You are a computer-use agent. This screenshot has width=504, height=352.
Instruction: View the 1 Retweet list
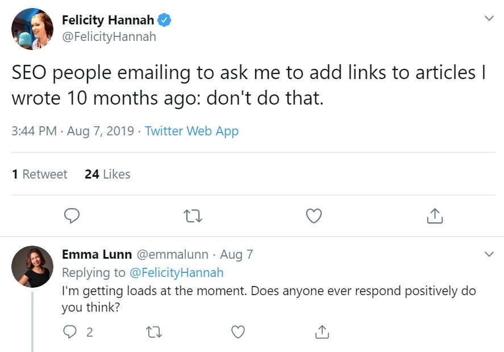pos(40,174)
